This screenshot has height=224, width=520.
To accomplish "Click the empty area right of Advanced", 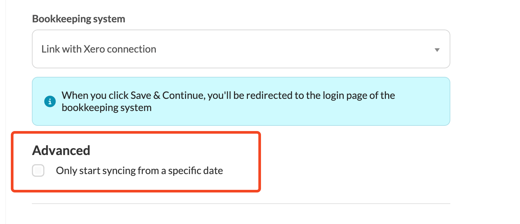I will click(x=355, y=161).
